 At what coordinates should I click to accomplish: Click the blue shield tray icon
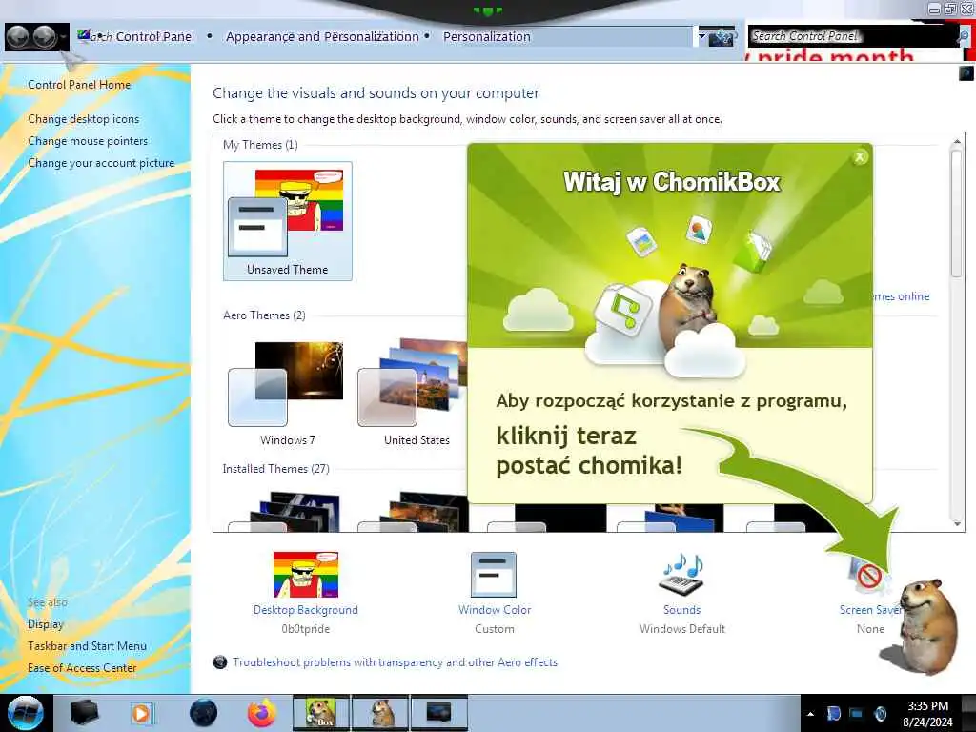coord(834,713)
